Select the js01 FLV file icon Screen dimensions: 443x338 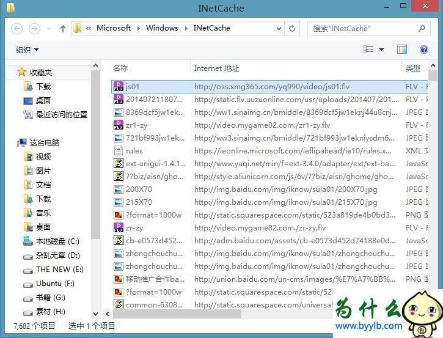coord(119,86)
